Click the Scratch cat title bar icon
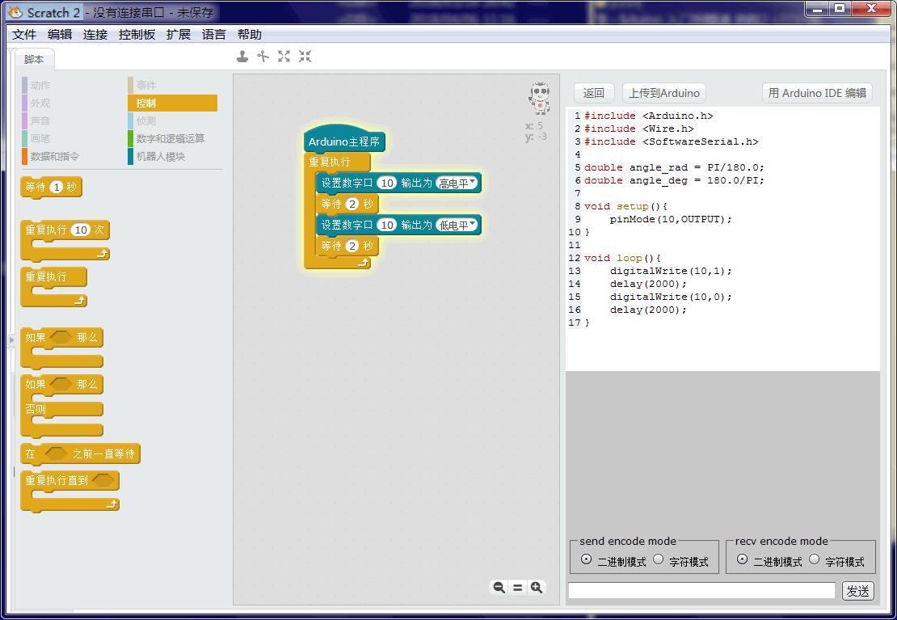This screenshot has height=620, width=897. 15,12
